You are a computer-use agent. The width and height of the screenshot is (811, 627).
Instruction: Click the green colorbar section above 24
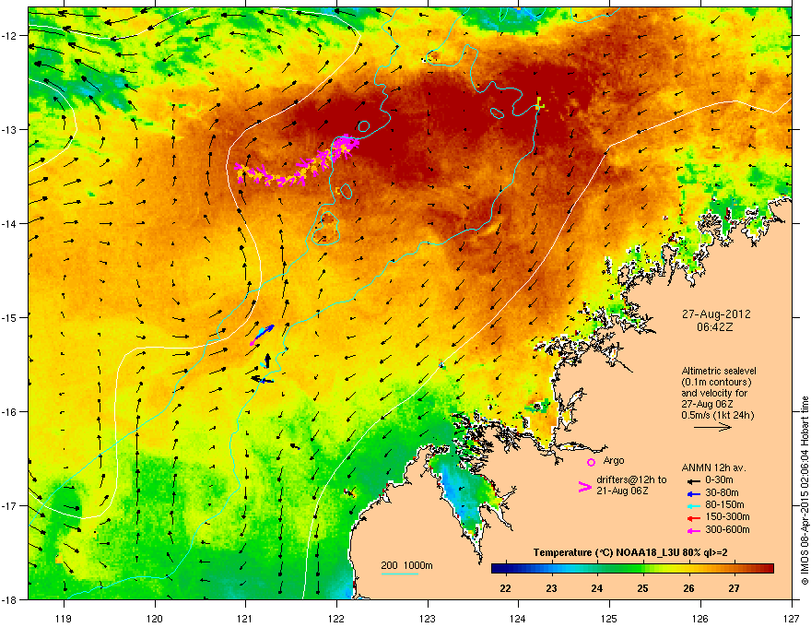pyautogui.click(x=597, y=569)
